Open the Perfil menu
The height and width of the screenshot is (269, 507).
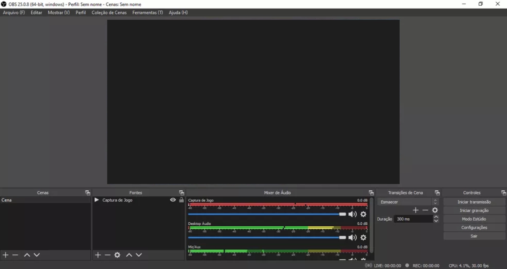point(81,13)
